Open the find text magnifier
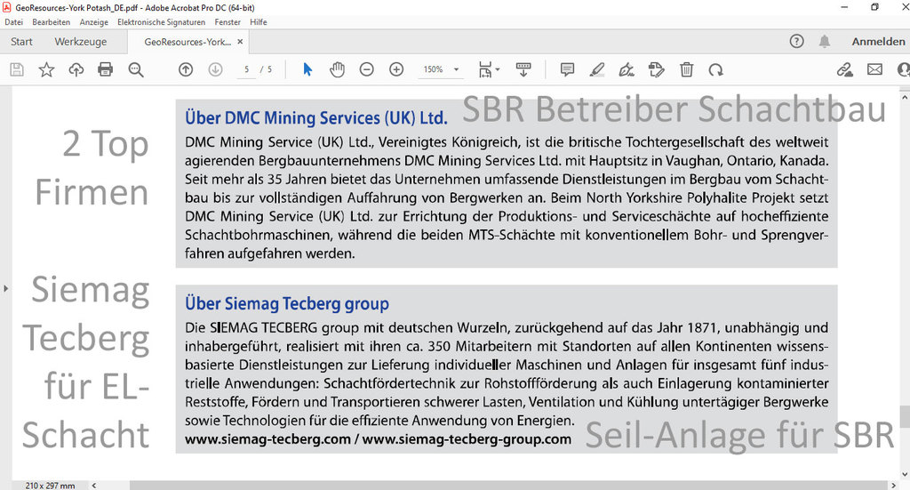 click(x=135, y=69)
